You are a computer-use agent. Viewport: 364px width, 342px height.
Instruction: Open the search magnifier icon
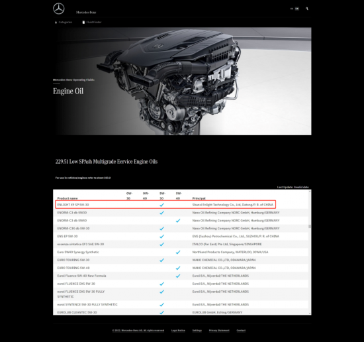click(307, 9)
